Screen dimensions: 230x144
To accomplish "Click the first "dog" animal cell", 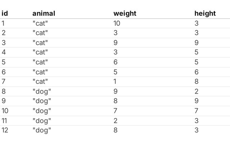I will point(42,91).
